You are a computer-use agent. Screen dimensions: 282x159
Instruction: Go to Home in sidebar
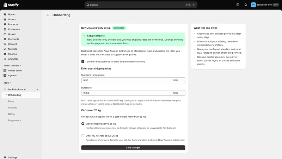pos(11,14)
